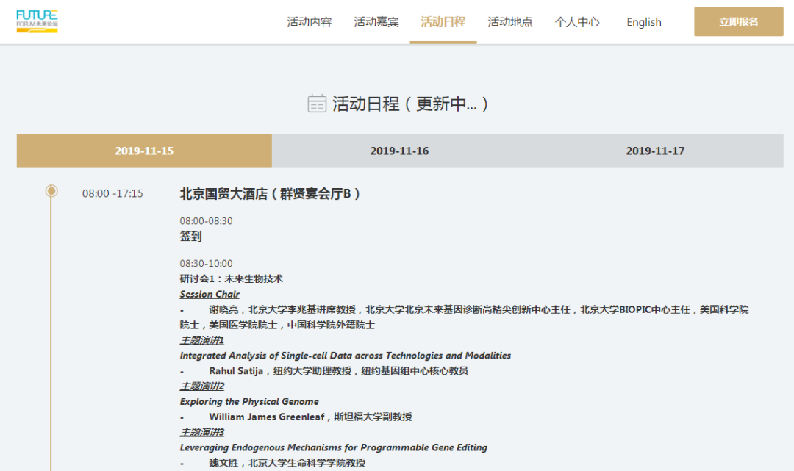Click the 08:00 -17:15 time label
Screen dimensions: 794x471
(x=112, y=193)
